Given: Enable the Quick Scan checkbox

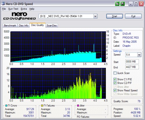Looking at the screenshot, I should pos(115,73).
